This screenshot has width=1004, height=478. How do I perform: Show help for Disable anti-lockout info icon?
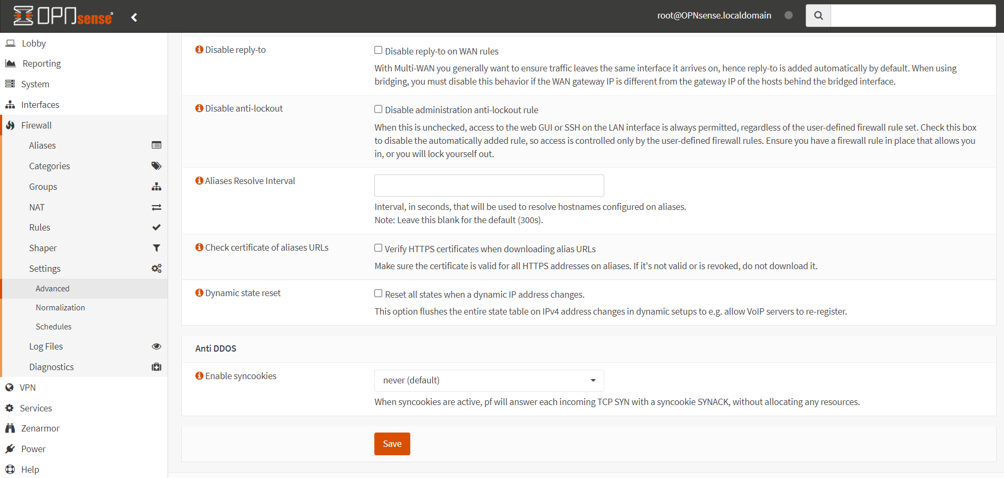[199, 108]
